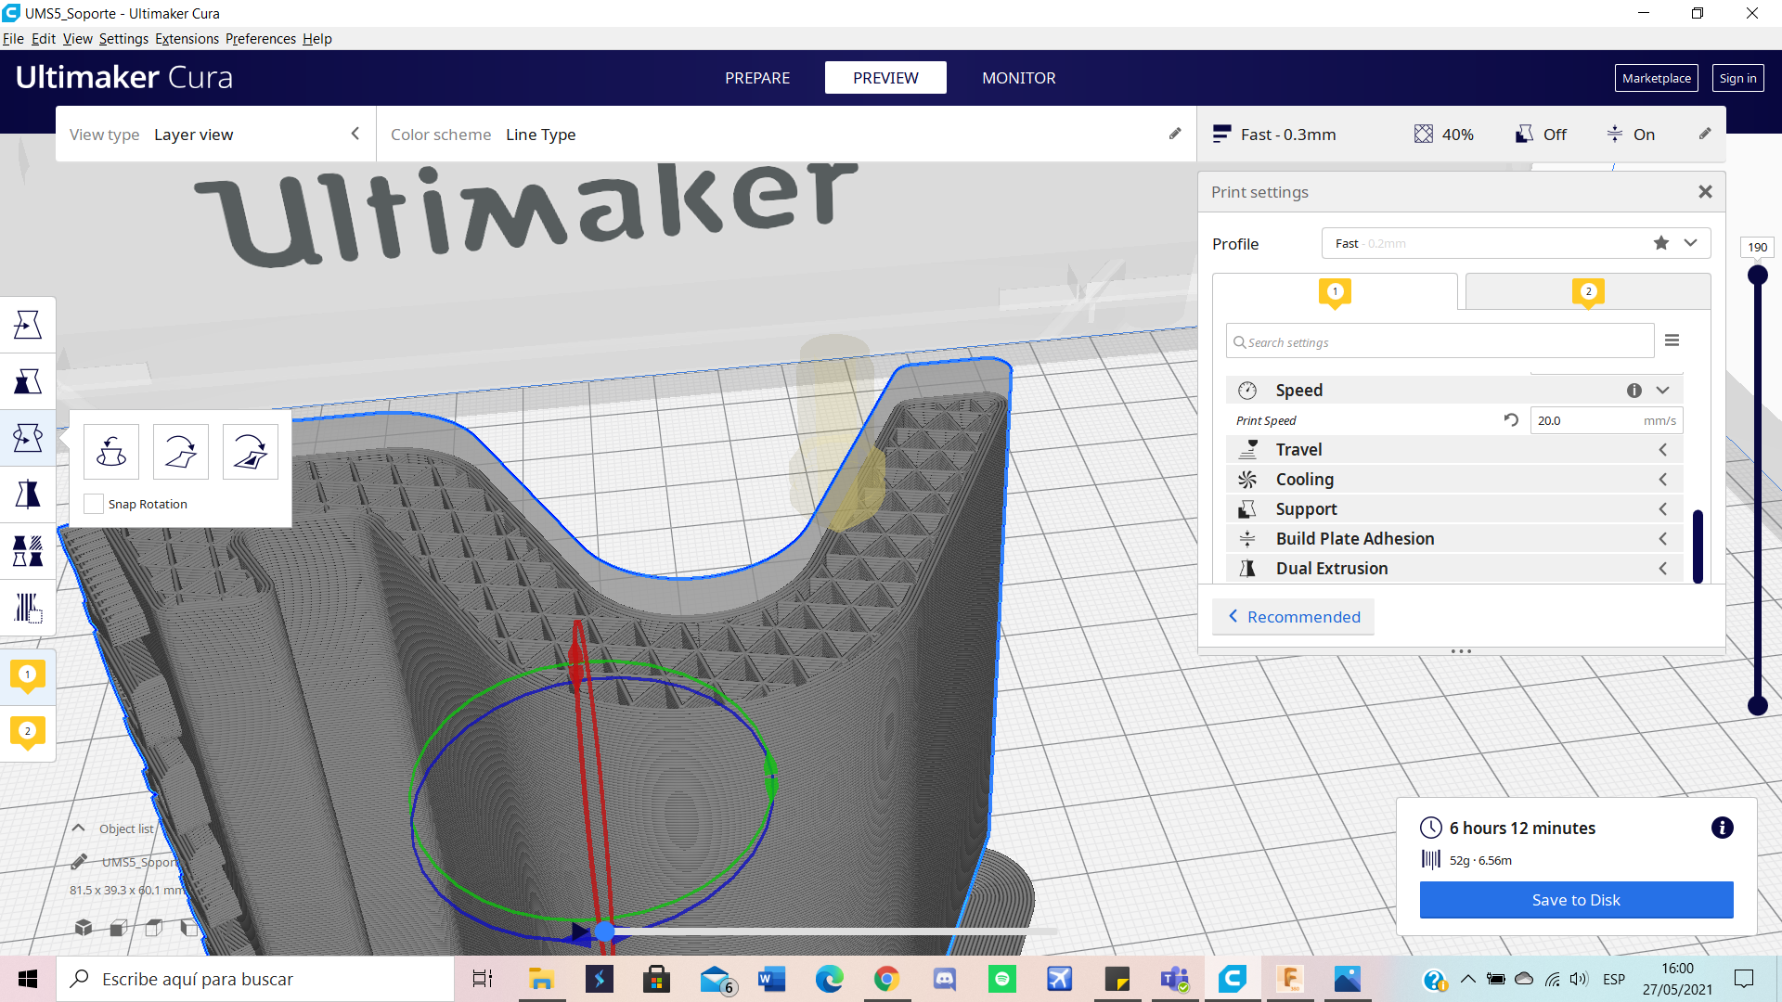1782x1002 pixels.
Task: Show print time details info icon
Action: [x=1722, y=828]
